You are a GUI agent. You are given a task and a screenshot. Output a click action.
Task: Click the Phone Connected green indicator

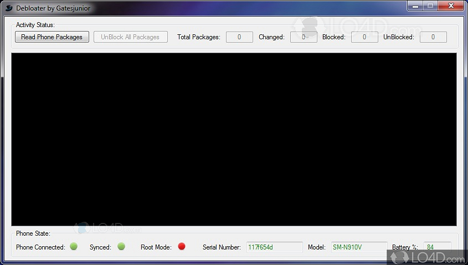[74, 246]
